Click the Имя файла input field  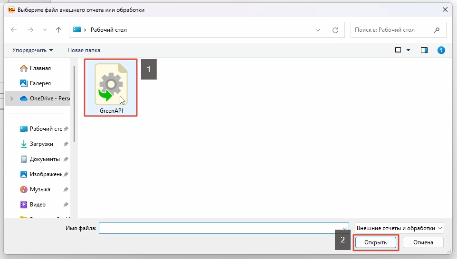tap(221, 228)
